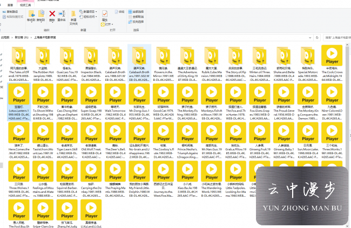
Task: Open the Open (打开) dropdown with player icon
Action: pos(107,24)
